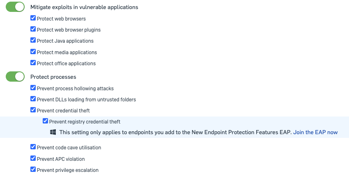Uncheck Prevent APC violation
The width and height of the screenshot is (349, 176).
coord(33,158)
